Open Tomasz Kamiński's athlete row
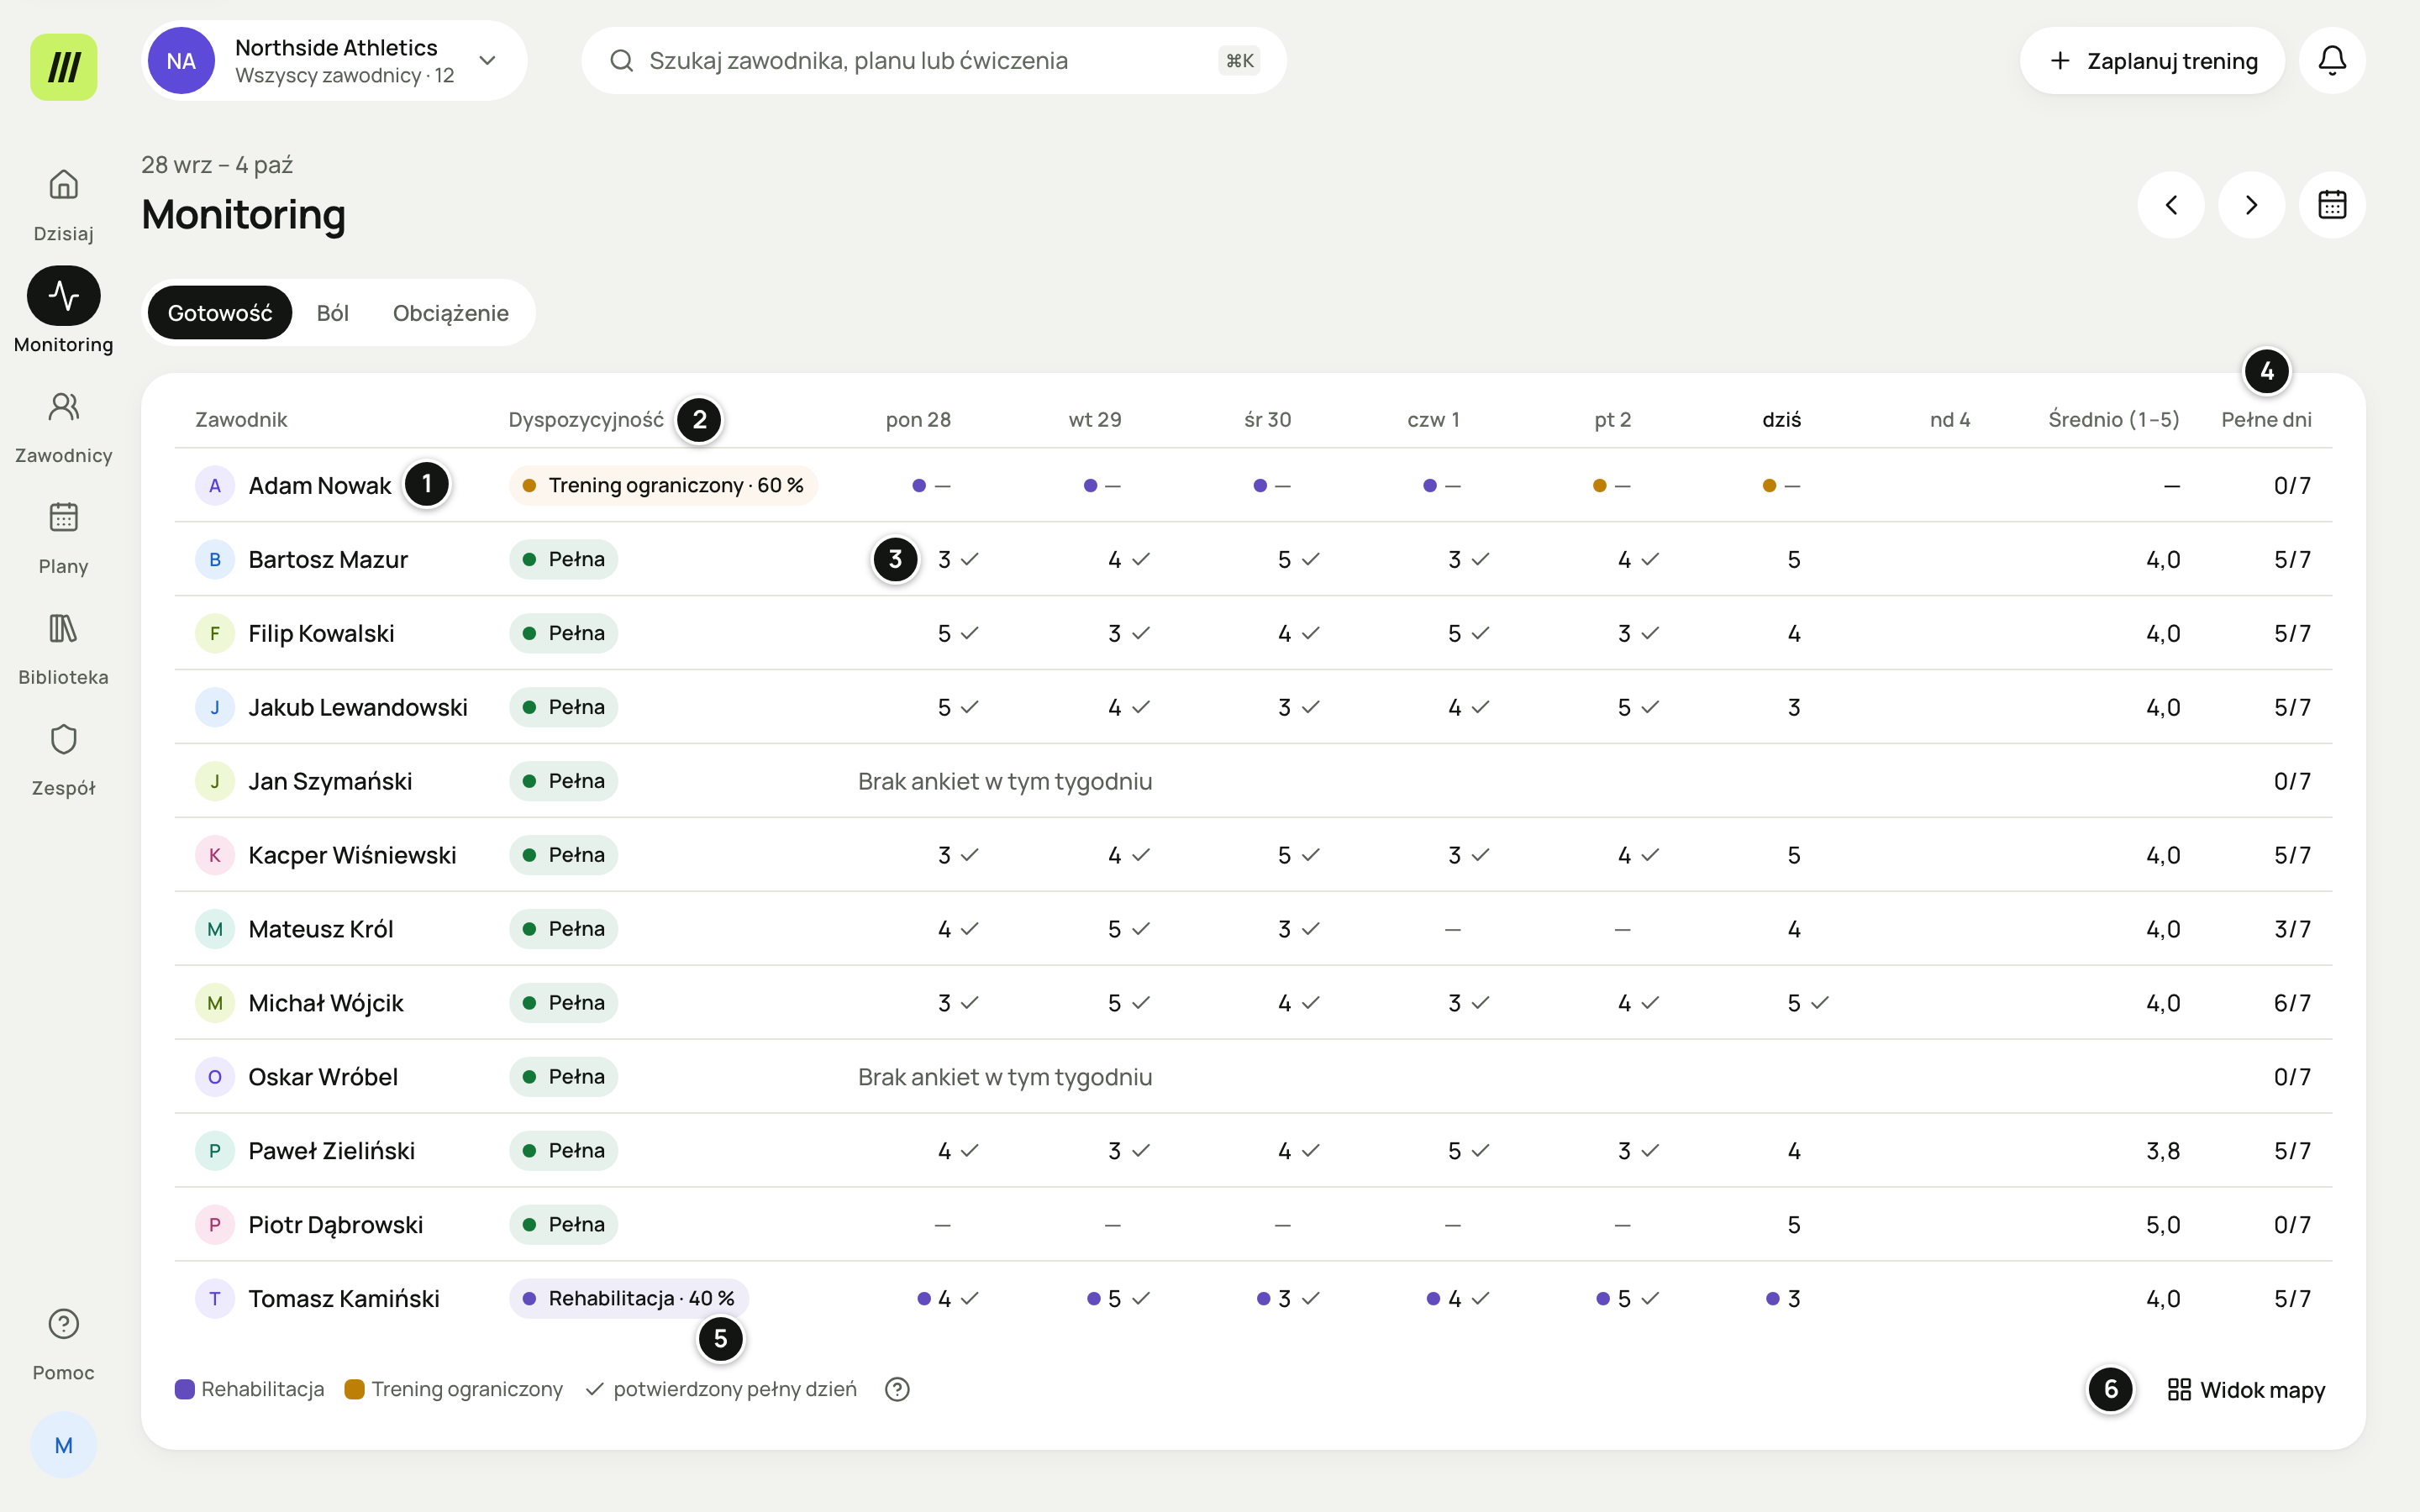2420x1512 pixels. [x=1253, y=1298]
